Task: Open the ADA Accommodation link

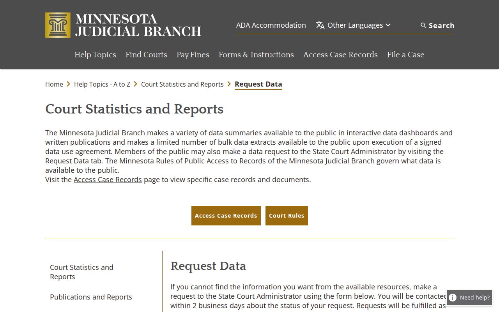Action: tap(271, 25)
